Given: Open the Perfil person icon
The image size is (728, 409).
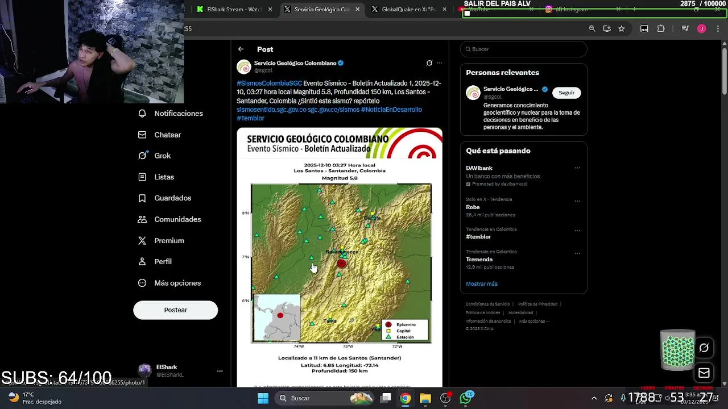Looking at the screenshot, I should tap(142, 261).
